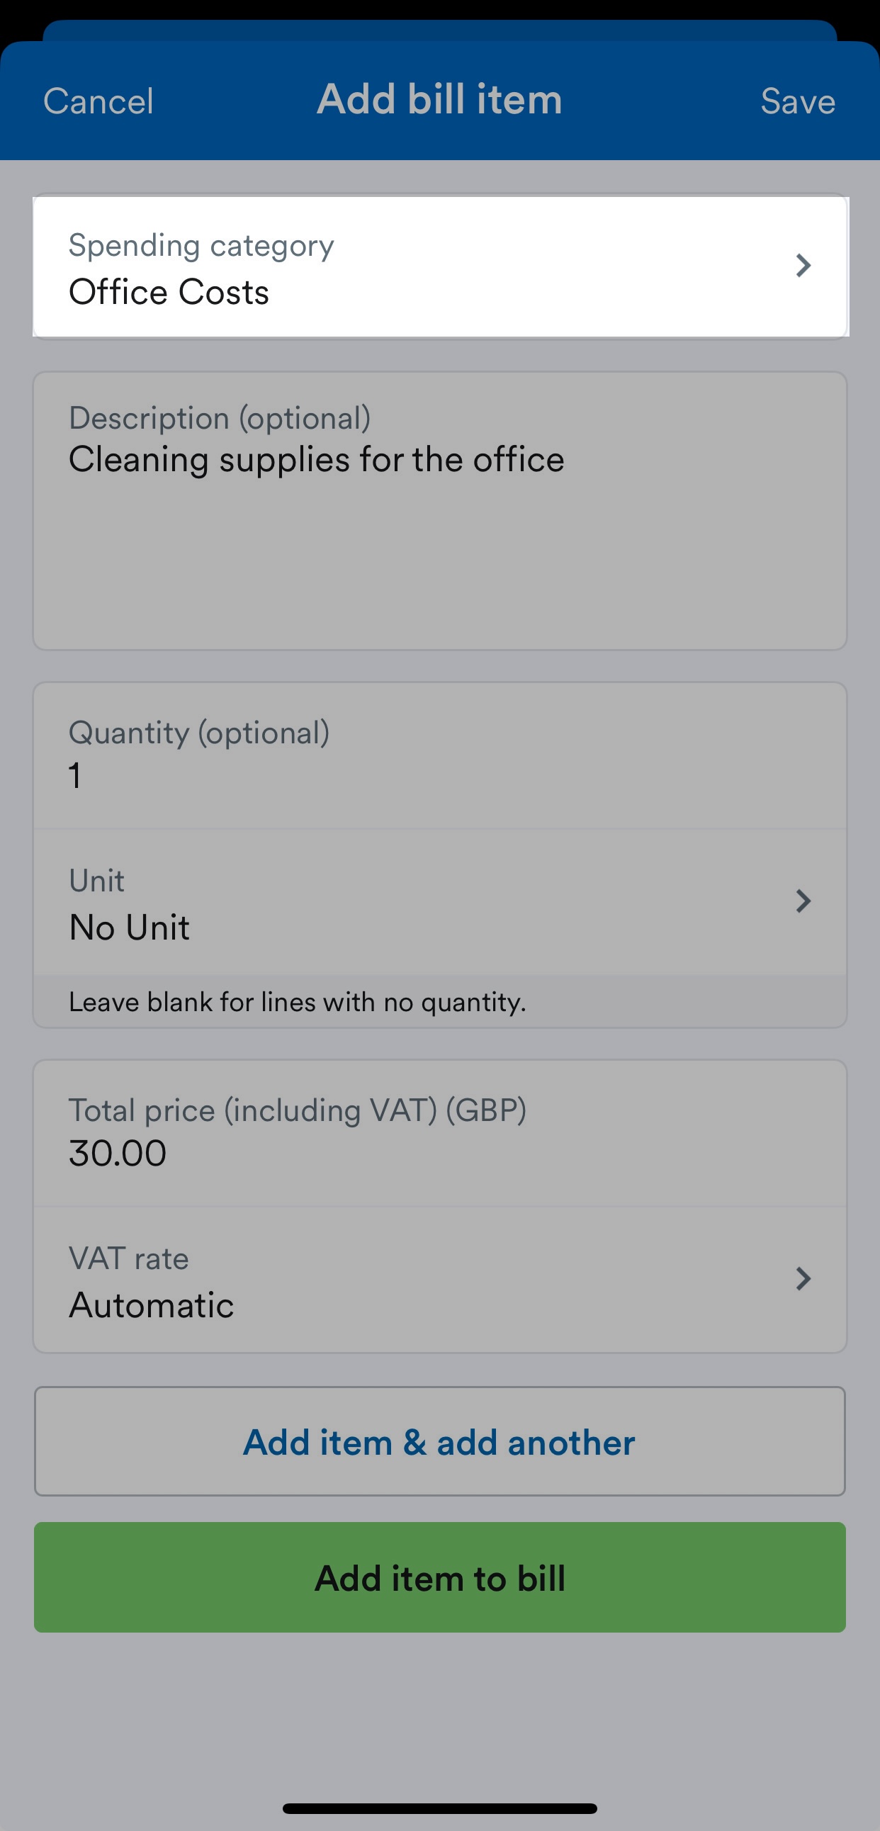Screen dimensions: 880x1831
Task: Tap the Total price (including VAT) label
Action: pyautogui.click(x=298, y=1110)
